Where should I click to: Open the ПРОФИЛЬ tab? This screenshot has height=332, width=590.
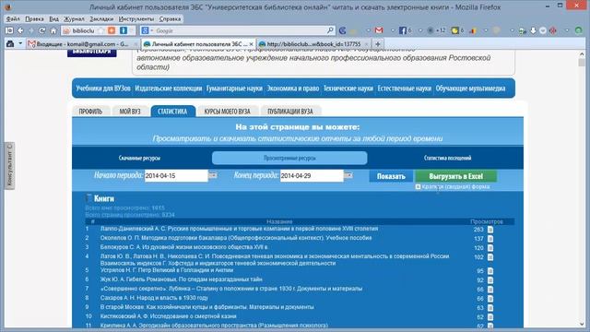point(90,111)
